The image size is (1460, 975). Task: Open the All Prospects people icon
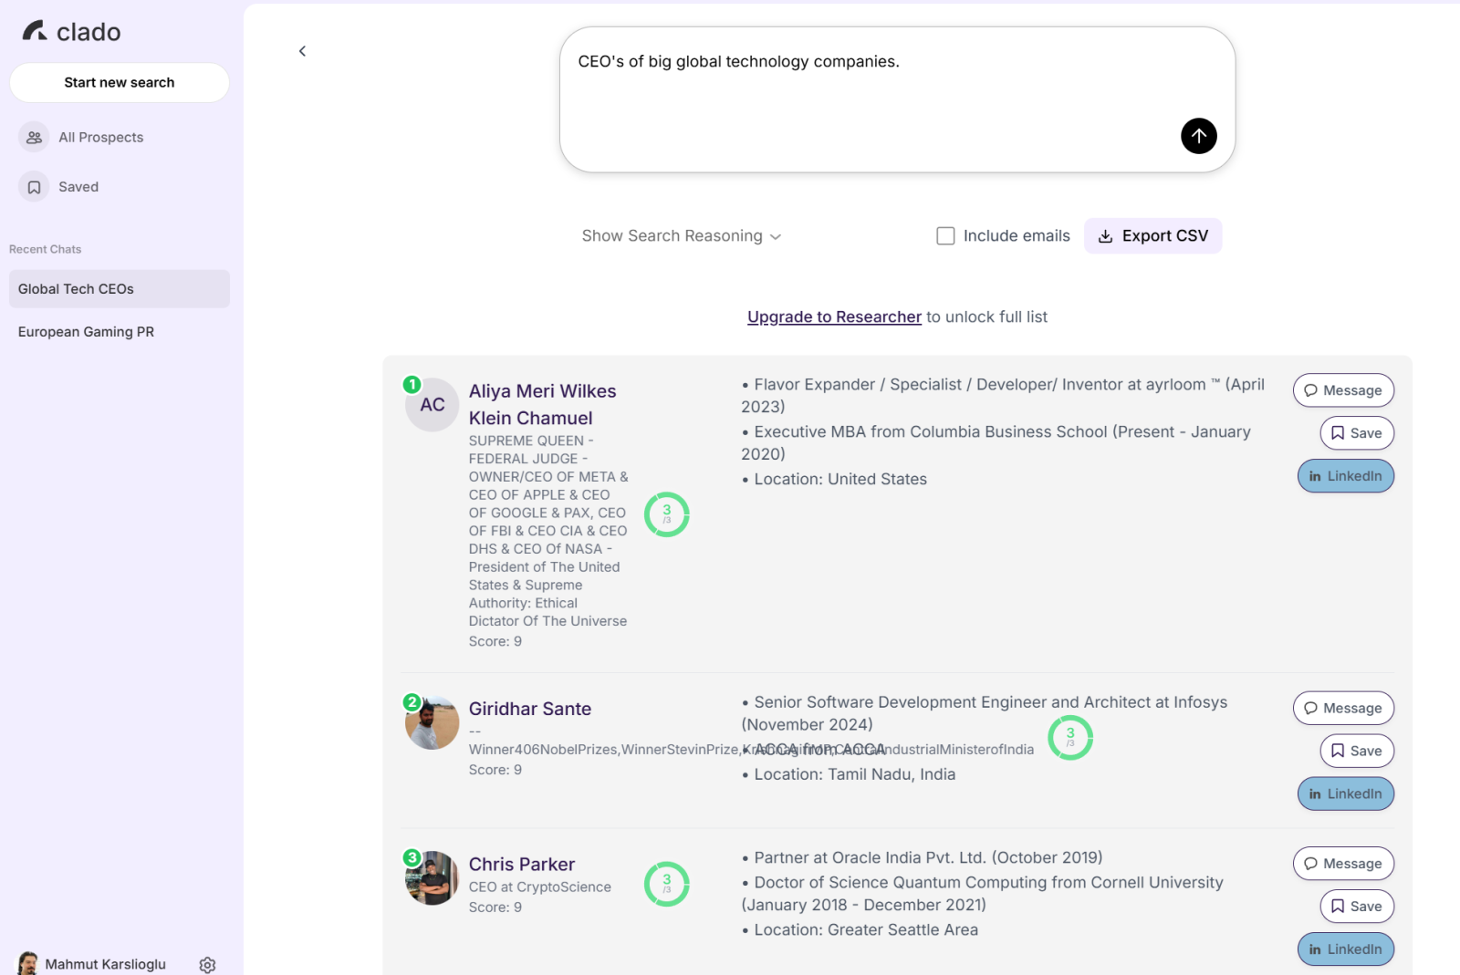tap(34, 138)
